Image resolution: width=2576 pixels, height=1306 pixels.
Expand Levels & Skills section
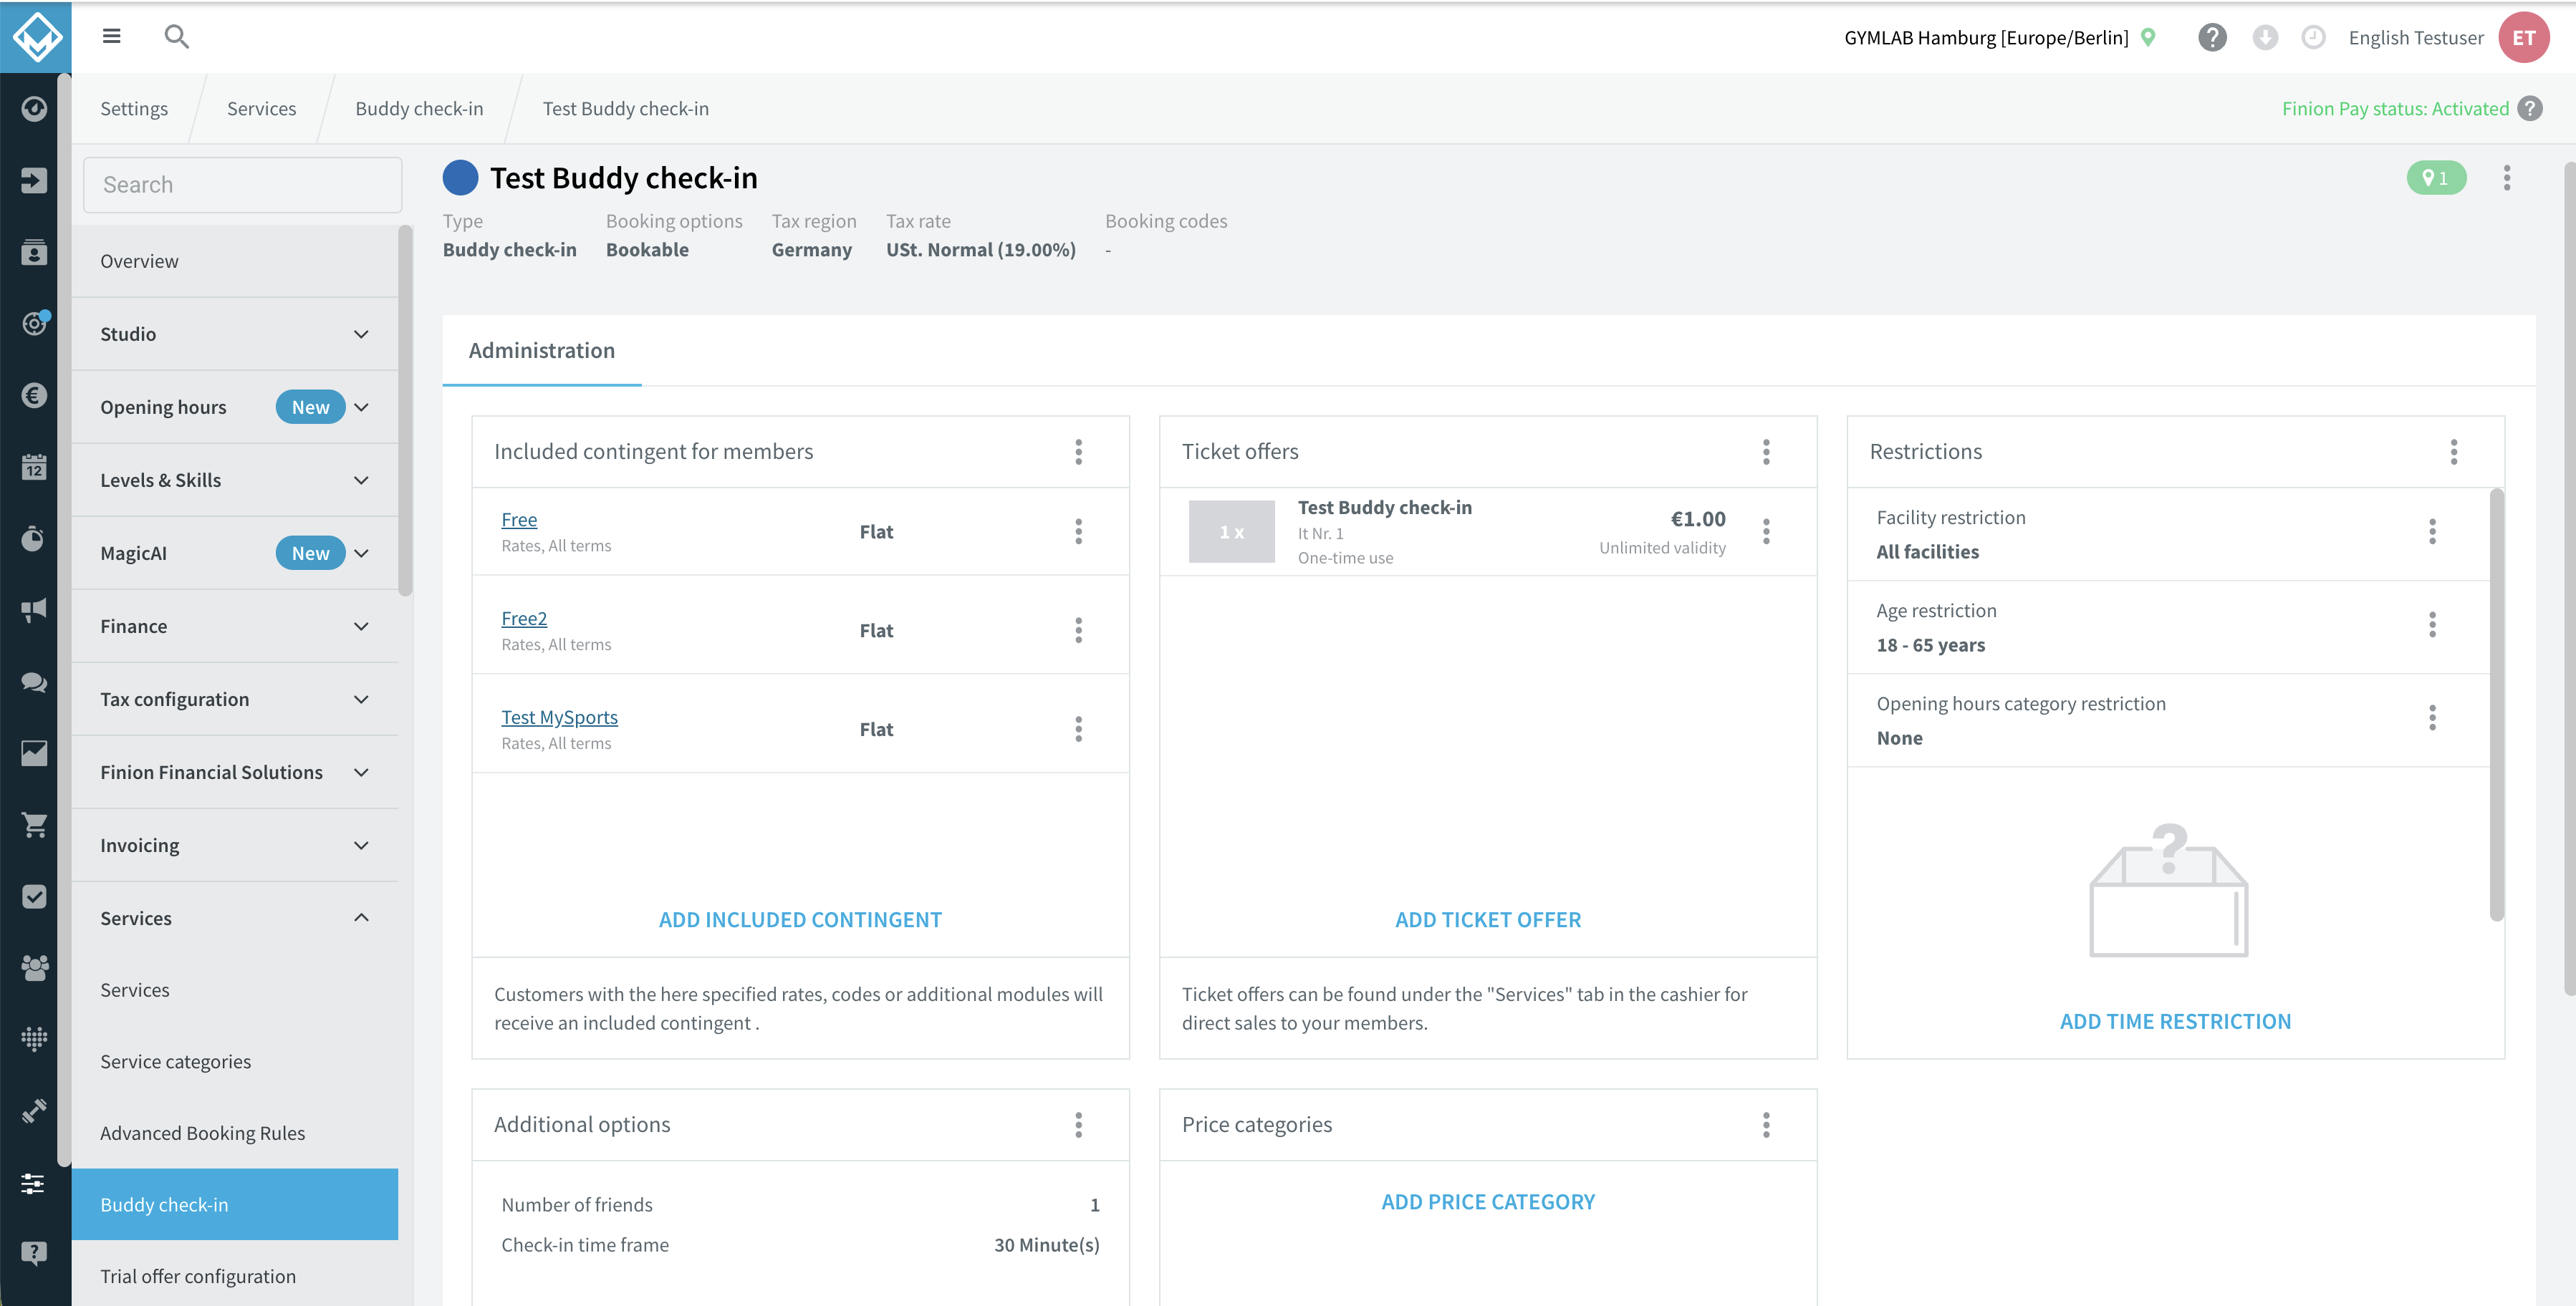click(235, 480)
